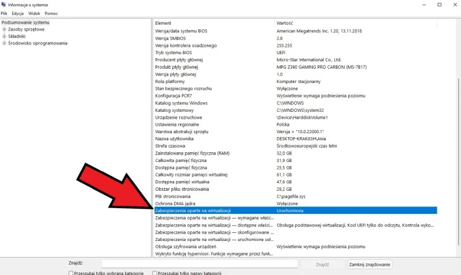Screen dimensions: 461x275
Task: Click the DESKTOP-KRAK83H\Ania value
Action: 301,139
